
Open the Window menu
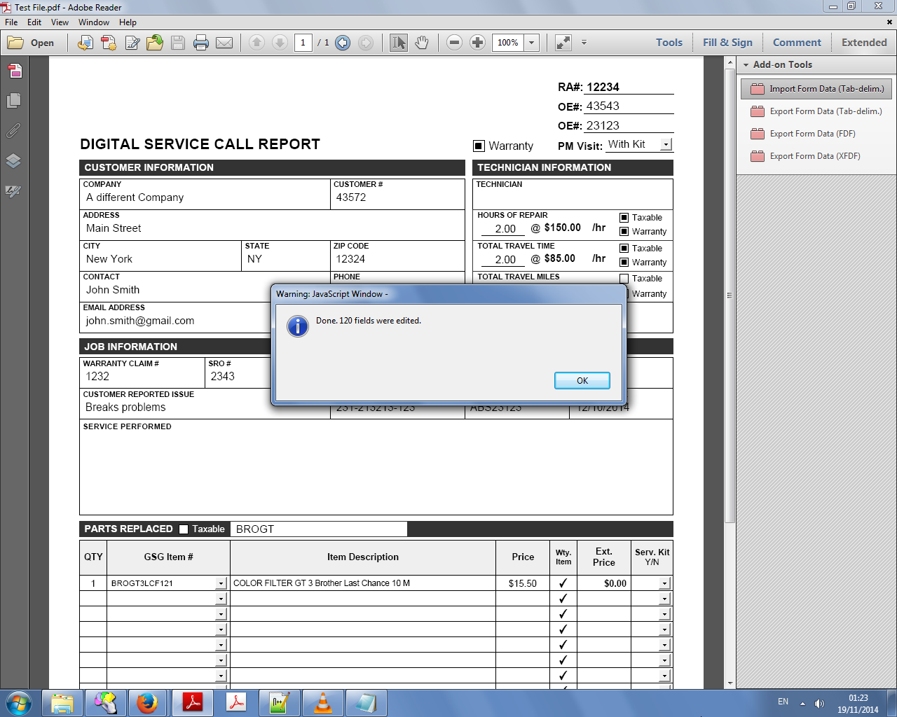coord(94,22)
